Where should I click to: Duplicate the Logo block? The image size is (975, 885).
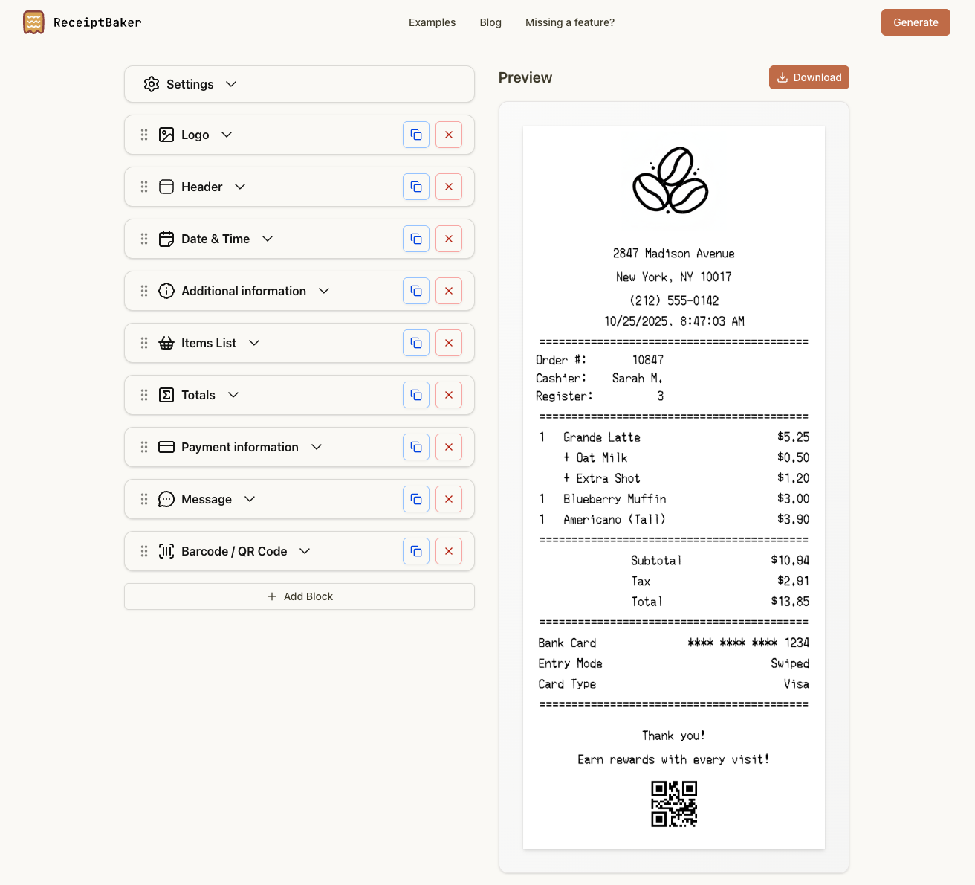tap(416, 135)
